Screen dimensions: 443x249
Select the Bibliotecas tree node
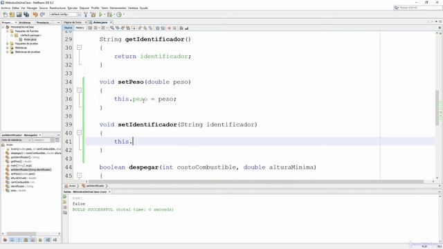coord(21,48)
